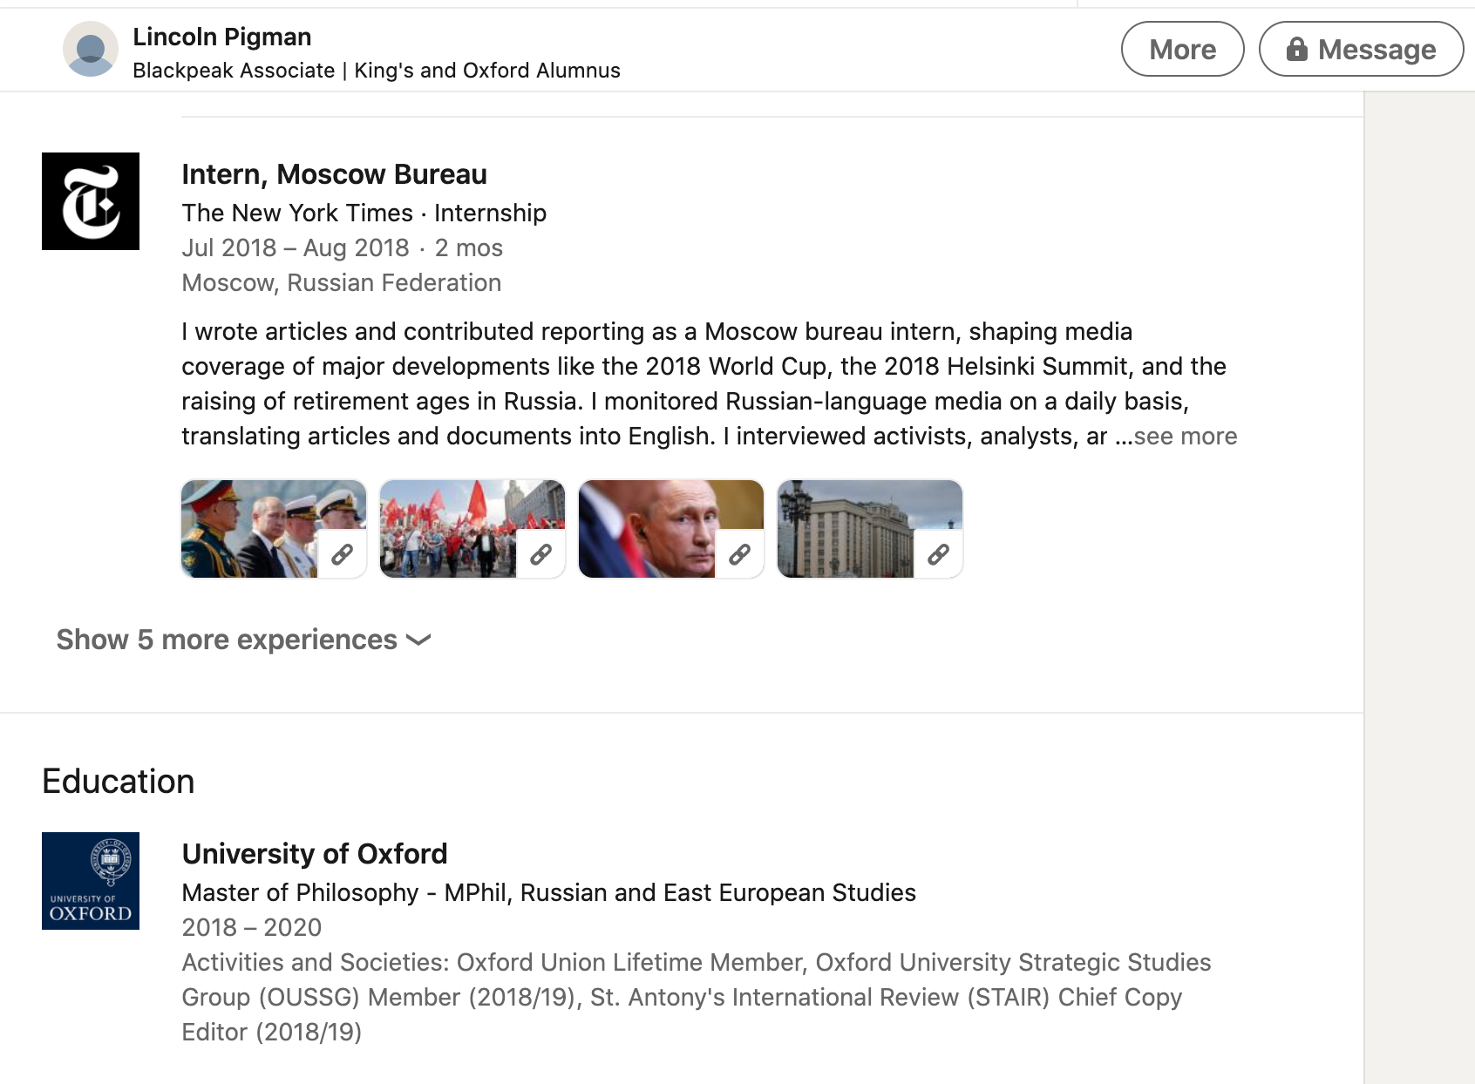The width and height of the screenshot is (1475, 1084).
Task: Click link icon on government building thumbnail
Action: point(939,554)
